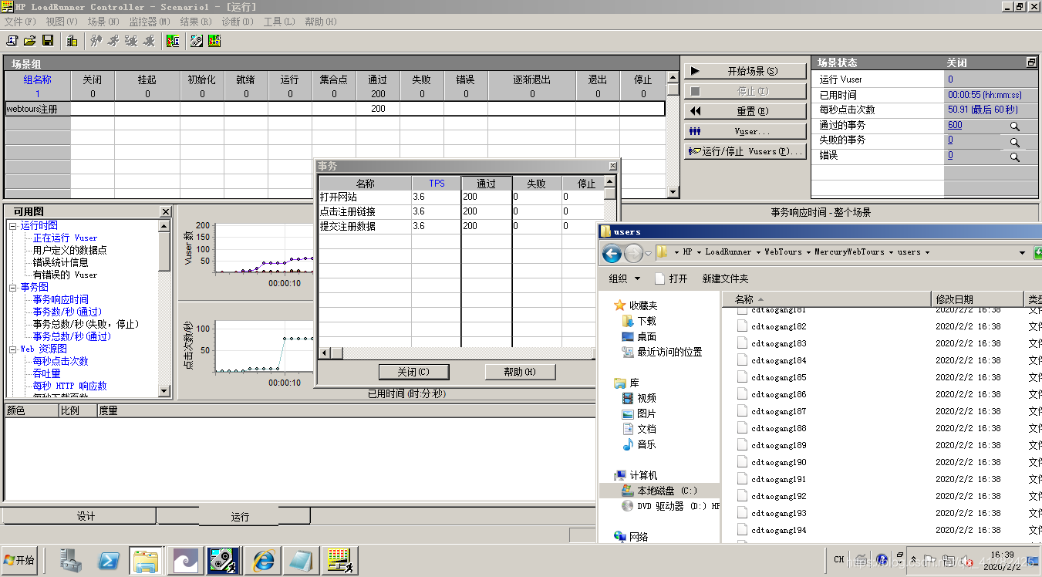Open the 工具(L) menu

pyautogui.click(x=279, y=22)
